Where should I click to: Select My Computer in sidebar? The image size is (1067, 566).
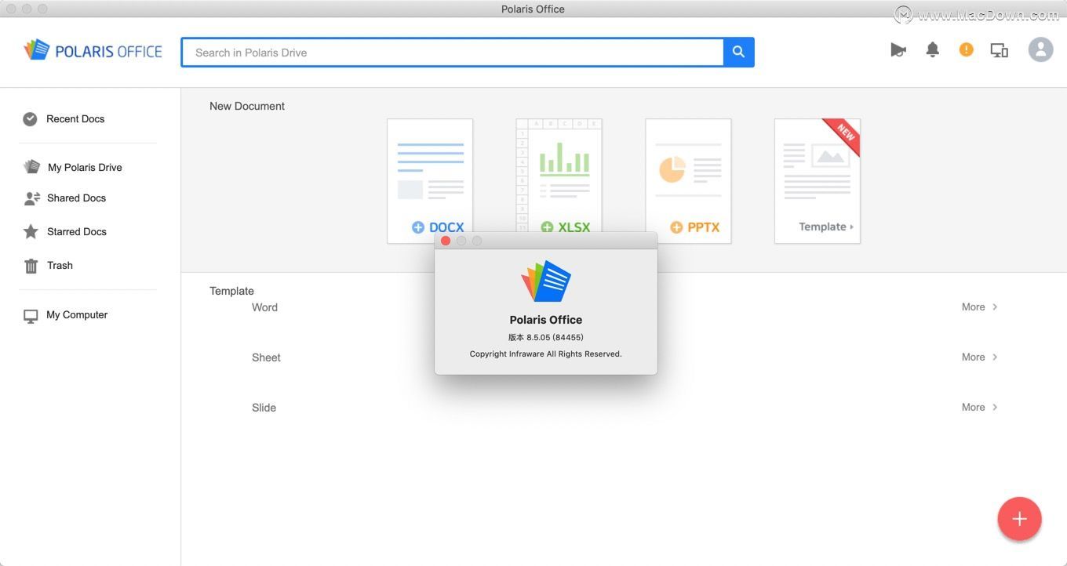(x=77, y=315)
